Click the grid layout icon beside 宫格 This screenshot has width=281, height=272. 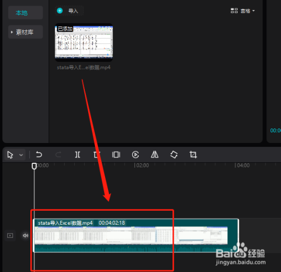pos(234,11)
